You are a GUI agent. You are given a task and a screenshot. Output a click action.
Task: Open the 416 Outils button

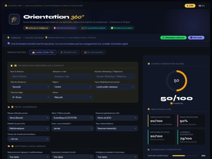tap(196, 38)
